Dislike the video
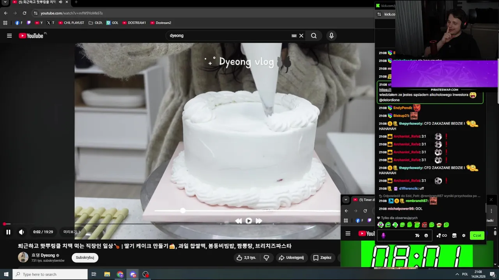This screenshot has height=280, width=499. coord(266,257)
